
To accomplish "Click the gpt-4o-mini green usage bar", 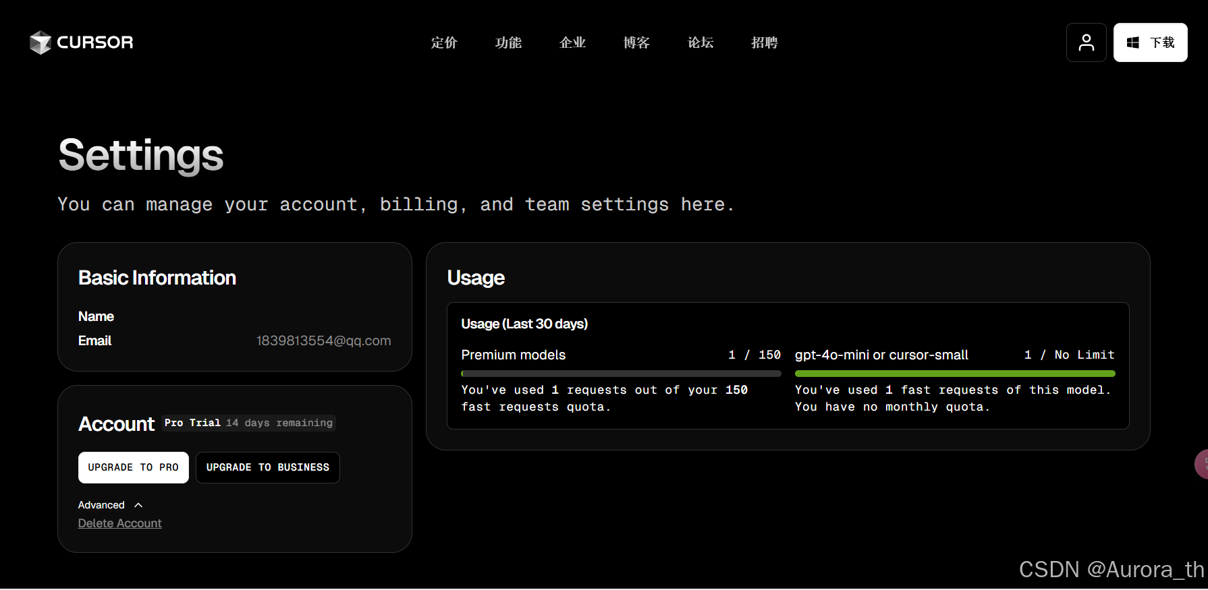I will 955,374.
